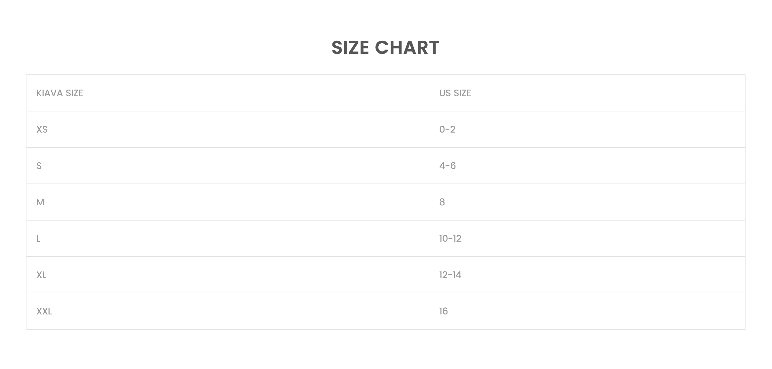Click the empty area right of 16

click(595, 311)
